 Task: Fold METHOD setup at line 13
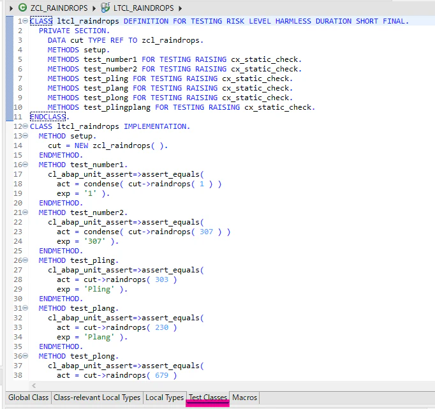coord(26,136)
